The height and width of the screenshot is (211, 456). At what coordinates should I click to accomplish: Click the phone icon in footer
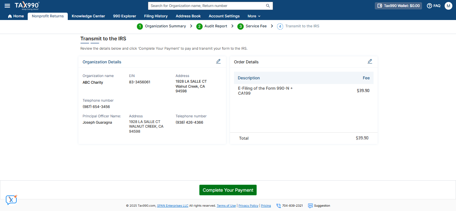[278, 206]
